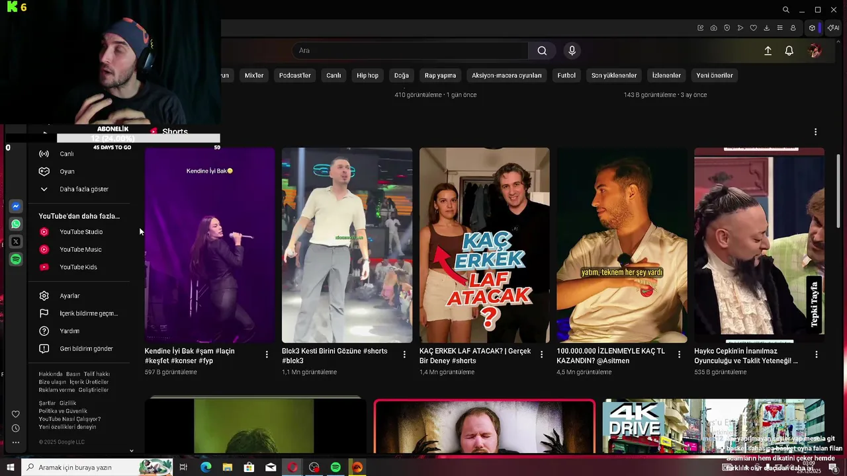Open Opera downloads icon
The width and height of the screenshot is (847, 476).
766,28
